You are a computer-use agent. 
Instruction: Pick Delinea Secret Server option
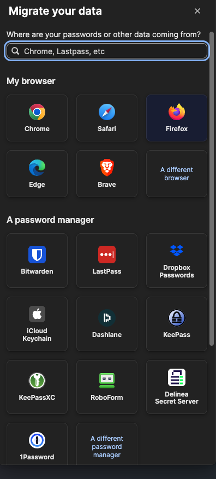tap(177, 387)
